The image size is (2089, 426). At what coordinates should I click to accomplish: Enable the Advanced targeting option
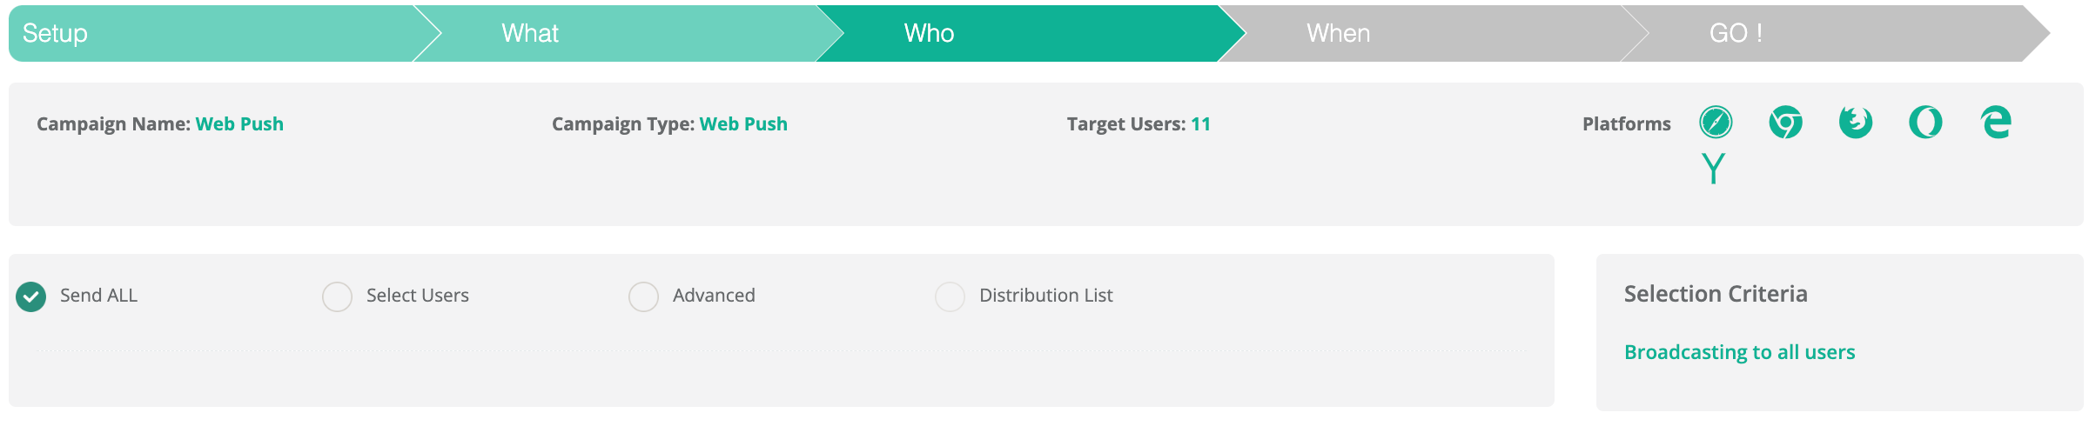point(644,296)
